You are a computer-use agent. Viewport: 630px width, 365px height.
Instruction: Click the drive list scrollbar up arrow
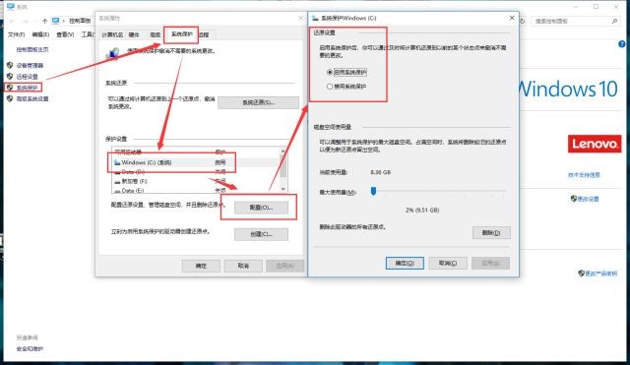[283, 152]
